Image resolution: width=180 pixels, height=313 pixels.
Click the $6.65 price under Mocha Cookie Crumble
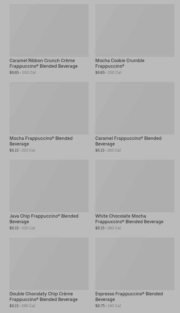pos(100,72)
